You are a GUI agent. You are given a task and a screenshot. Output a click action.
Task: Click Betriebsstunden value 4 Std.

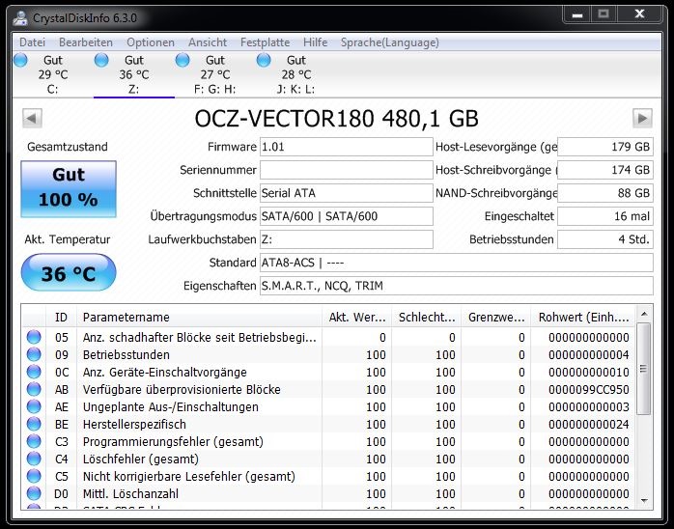[605, 239]
